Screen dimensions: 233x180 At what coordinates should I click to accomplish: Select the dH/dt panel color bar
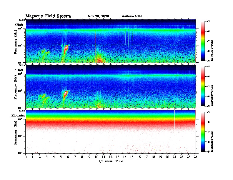pyautogui.click(x=203, y=41)
